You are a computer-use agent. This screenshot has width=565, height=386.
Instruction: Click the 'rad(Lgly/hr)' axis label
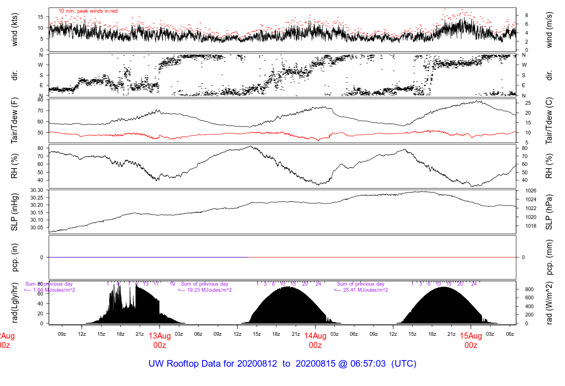coord(15,303)
